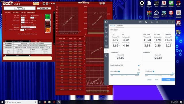The width and height of the screenshot is (184, 104).
Task: Click the Number of threads input field
Action: coord(22,30)
